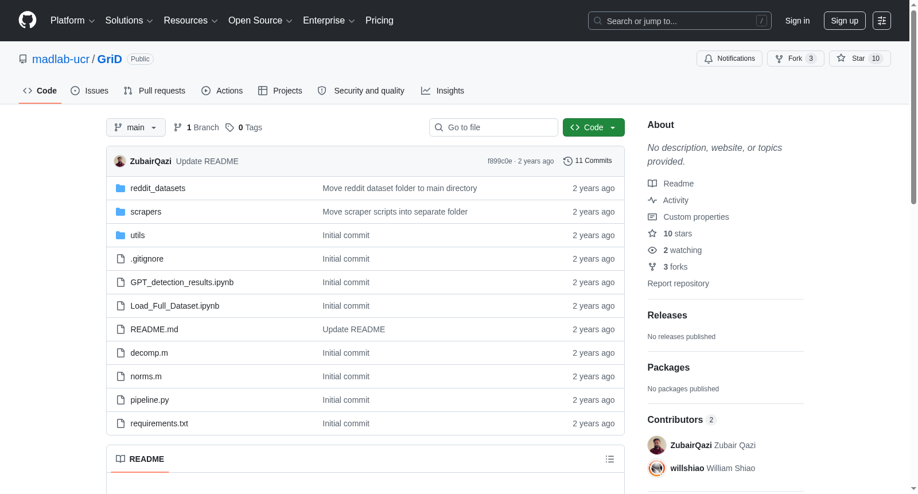The height and width of the screenshot is (494, 918).
Task: Click the file icon for Load_Full_Dataset.ipynb
Action: (x=120, y=306)
